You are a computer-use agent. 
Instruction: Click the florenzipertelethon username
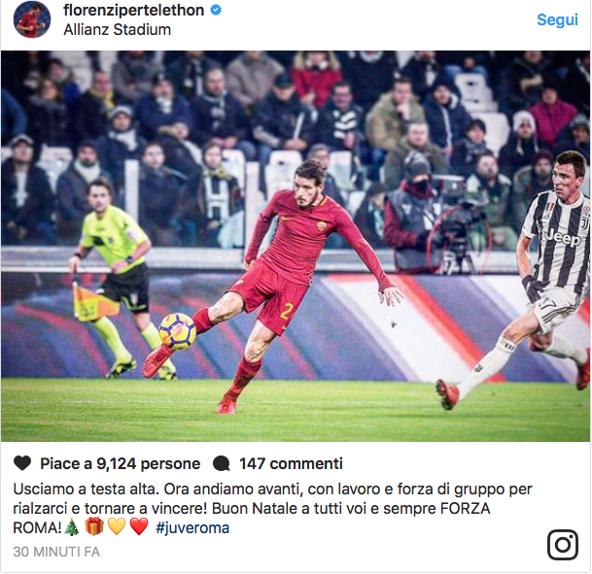(133, 10)
